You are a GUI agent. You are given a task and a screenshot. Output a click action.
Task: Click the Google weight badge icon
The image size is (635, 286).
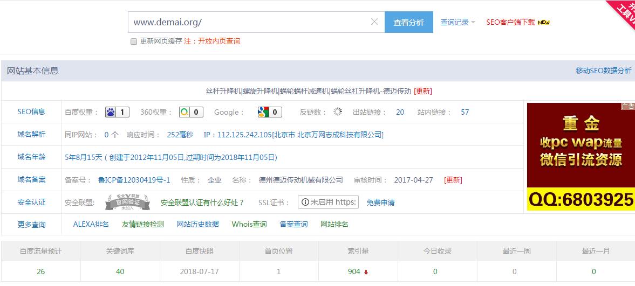pyautogui.click(x=270, y=112)
